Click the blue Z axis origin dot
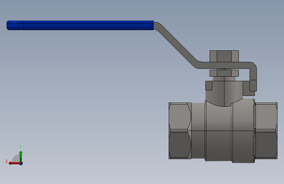 [x=21, y=163]
